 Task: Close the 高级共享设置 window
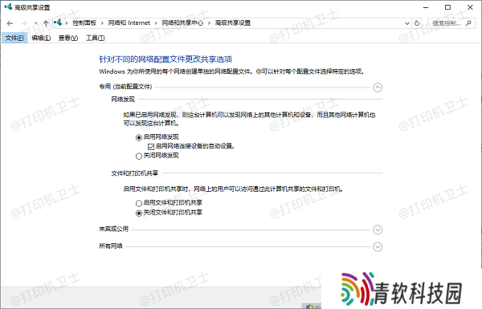point(470,7)
